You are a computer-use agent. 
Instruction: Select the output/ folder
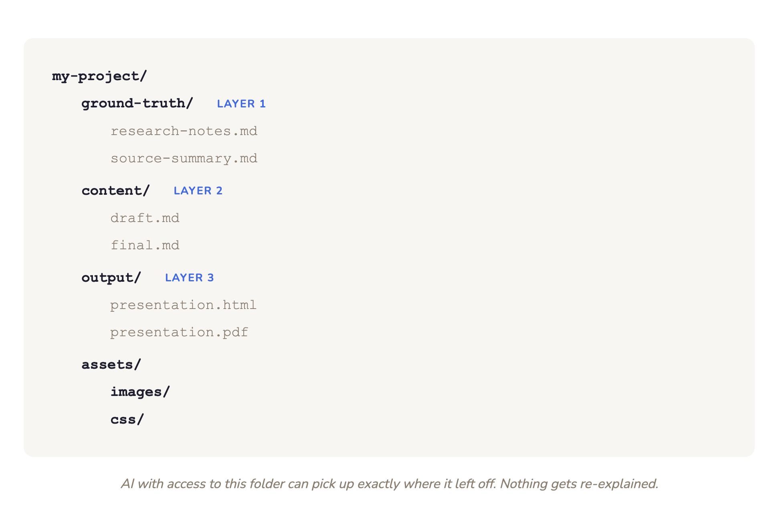111,277
